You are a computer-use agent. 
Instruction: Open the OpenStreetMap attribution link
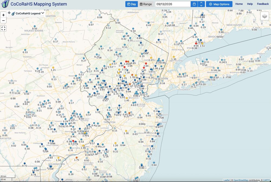click(x=241, y=180)
